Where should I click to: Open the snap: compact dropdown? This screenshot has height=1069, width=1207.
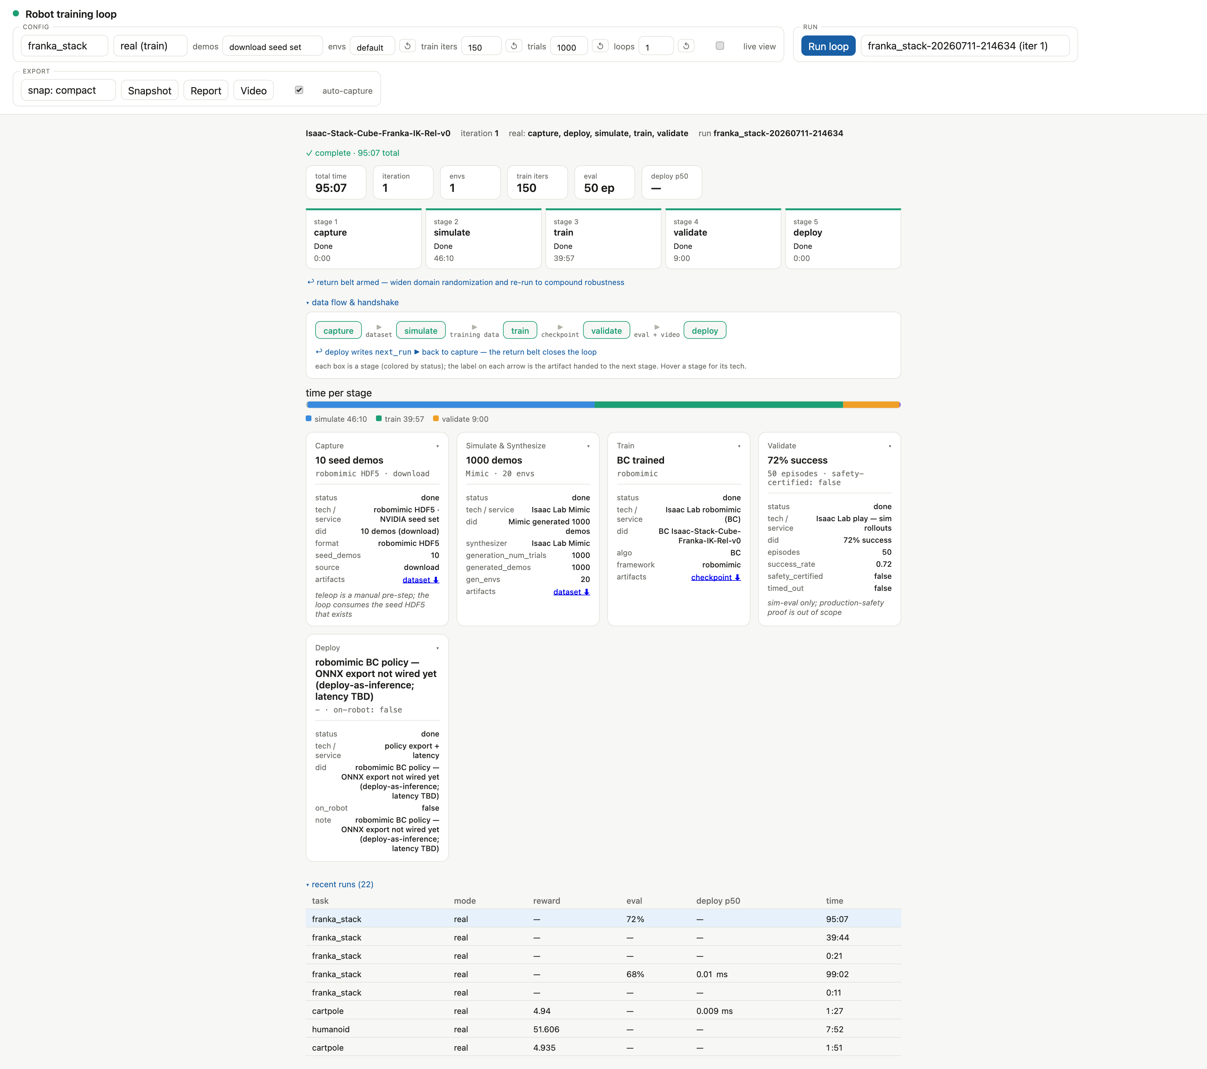pyautogui.click(x=68, y=90)
